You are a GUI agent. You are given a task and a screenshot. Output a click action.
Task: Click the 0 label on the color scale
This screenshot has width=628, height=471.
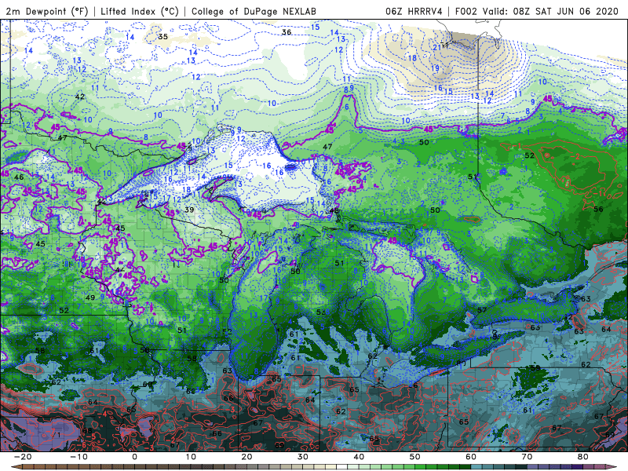[x=134, y=457]
